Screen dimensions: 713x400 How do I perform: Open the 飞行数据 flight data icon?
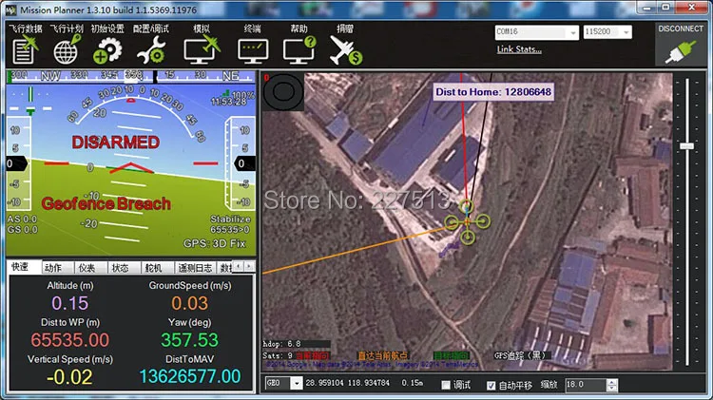click(26, 49)
